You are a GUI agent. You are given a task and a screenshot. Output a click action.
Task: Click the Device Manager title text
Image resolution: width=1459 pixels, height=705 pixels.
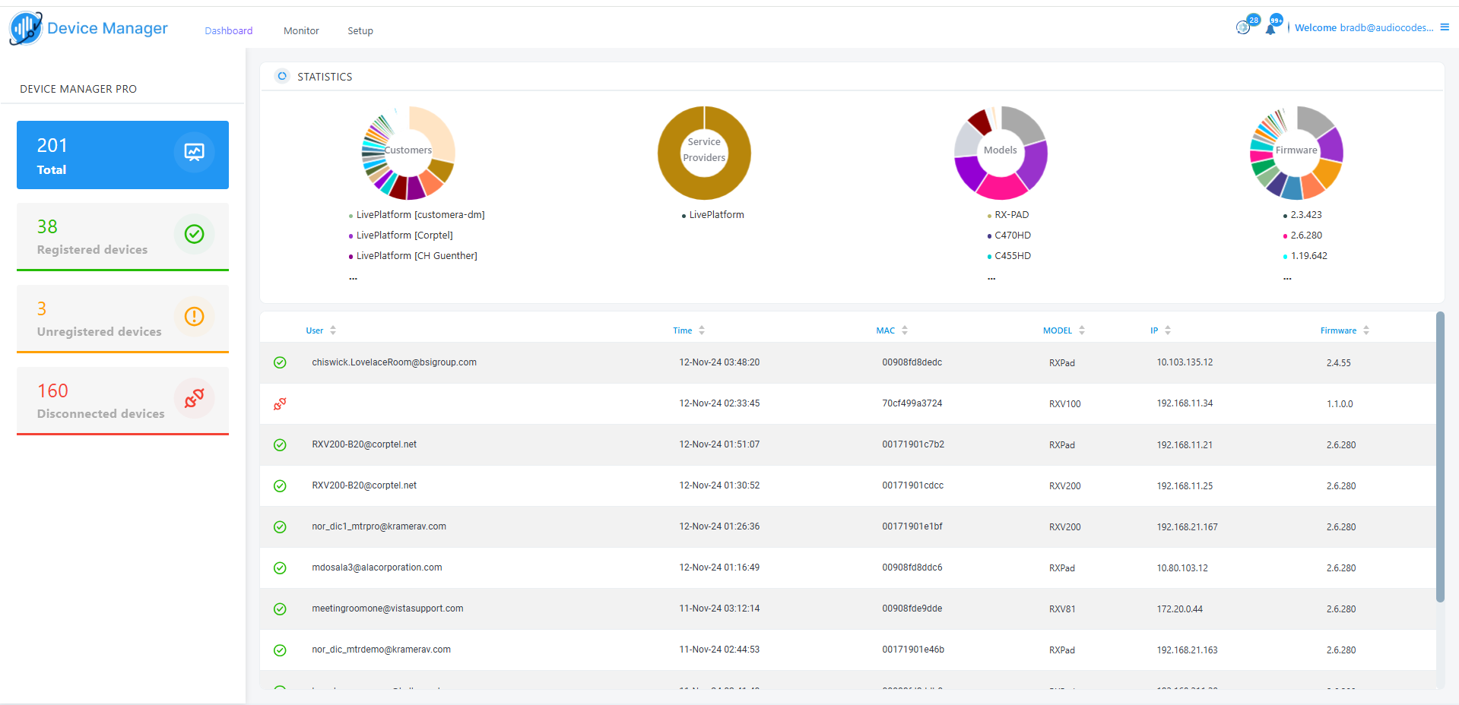(x=107, y=28)
